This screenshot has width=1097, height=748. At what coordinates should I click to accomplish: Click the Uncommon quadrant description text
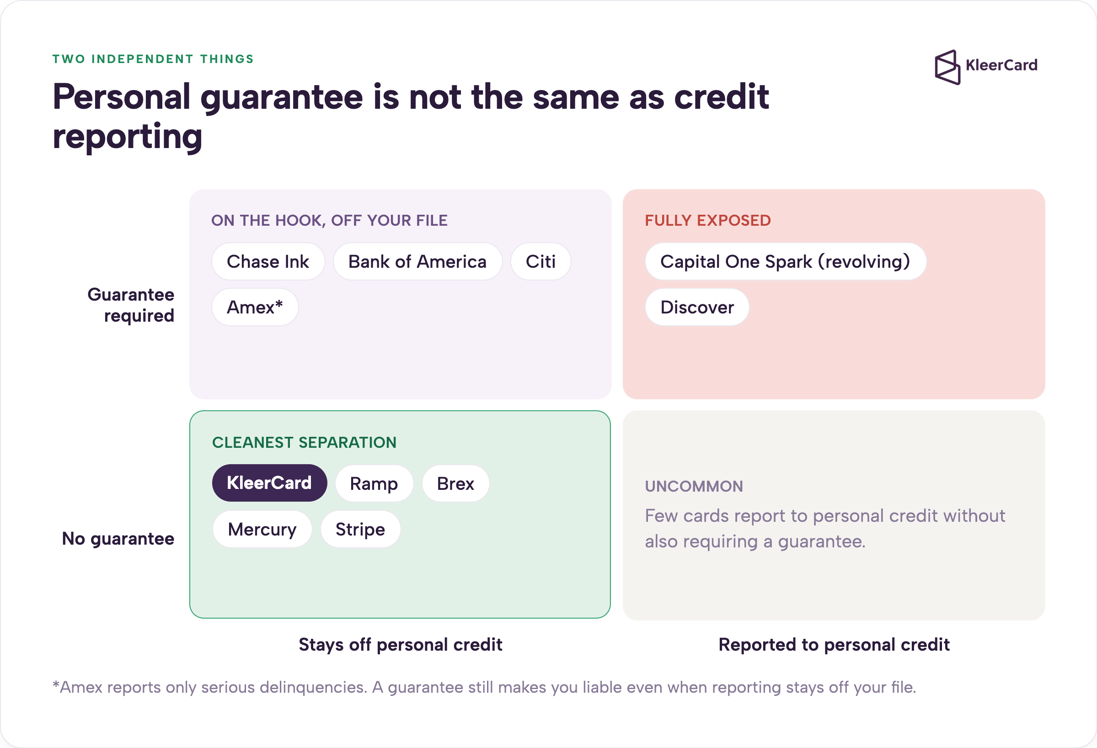[x=824, y=529]
